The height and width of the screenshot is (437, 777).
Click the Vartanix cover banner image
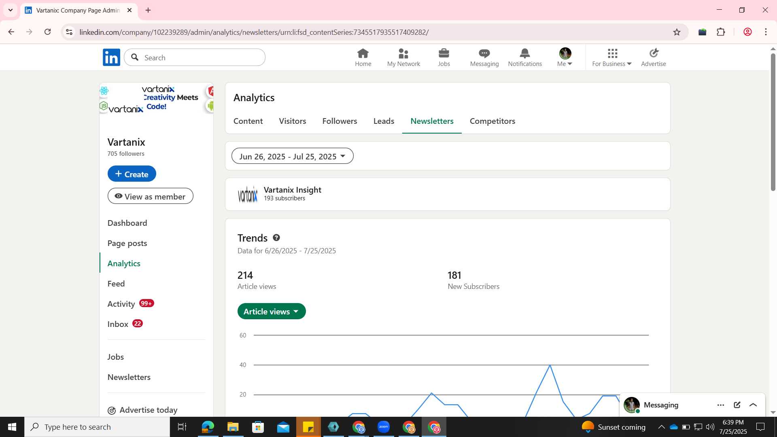tap(156, 98)
